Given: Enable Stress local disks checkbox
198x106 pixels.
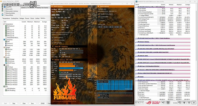Looking at the screenshot, I should click(x=5, y=13).
